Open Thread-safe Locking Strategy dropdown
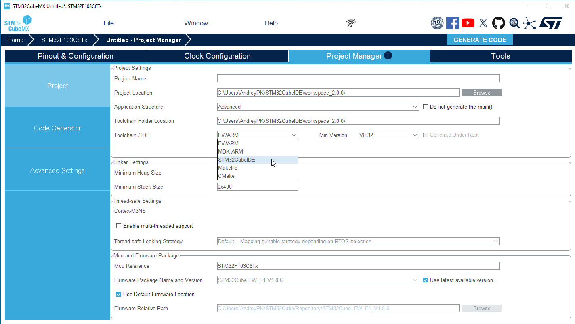This screenshot has height=324, width=575. click(358, 242)
